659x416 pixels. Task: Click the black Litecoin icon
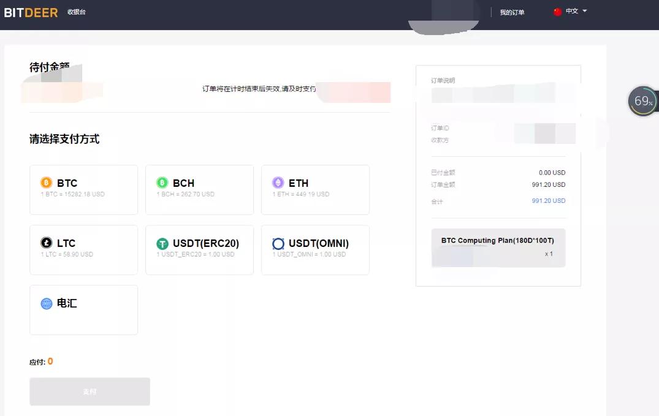(46, 243)
